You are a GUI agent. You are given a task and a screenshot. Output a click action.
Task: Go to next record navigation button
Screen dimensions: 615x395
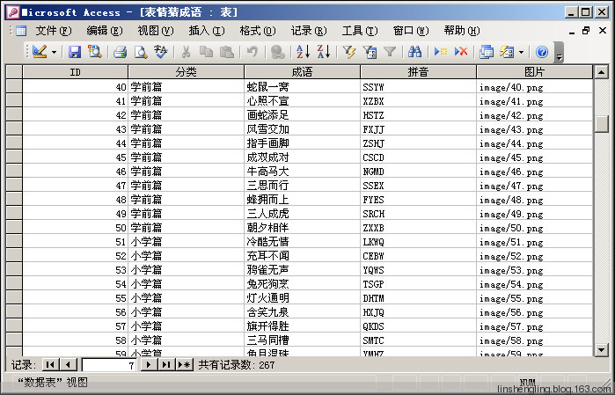(149, 365)
